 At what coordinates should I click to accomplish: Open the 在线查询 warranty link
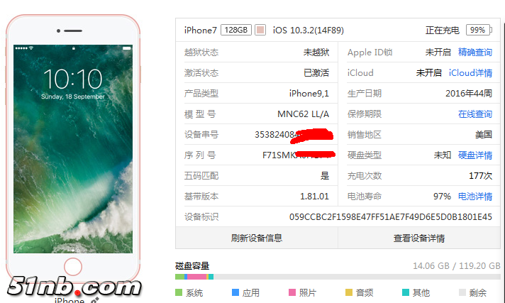point(475,114)
